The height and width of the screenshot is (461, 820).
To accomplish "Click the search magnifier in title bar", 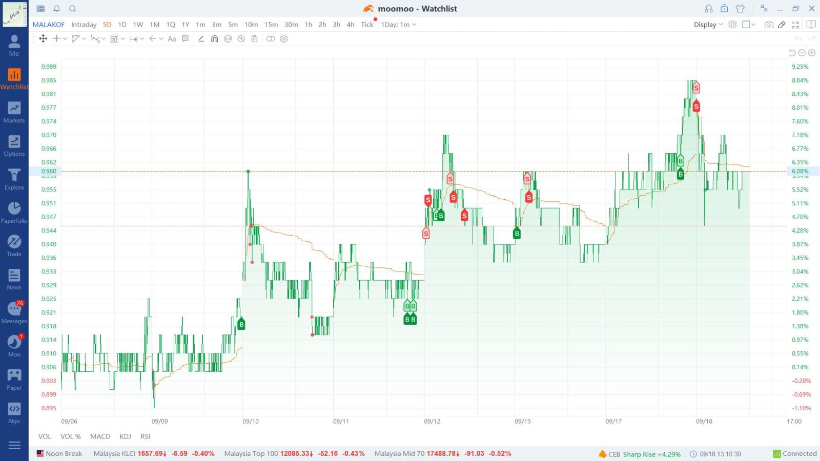I will point(73,9).
